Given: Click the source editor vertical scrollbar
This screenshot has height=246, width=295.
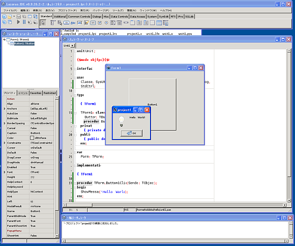Looking at the screenshot, I should [x=289, y=126].
